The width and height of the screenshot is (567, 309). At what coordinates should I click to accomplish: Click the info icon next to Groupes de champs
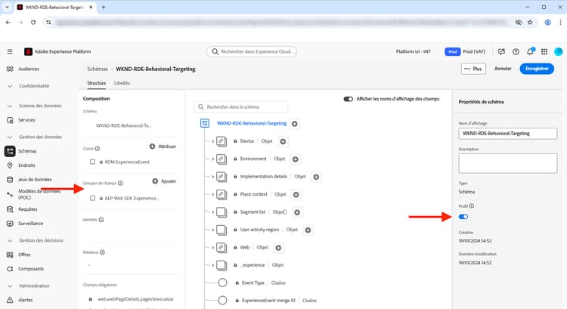pyautogui.click(x=120, y=184)
